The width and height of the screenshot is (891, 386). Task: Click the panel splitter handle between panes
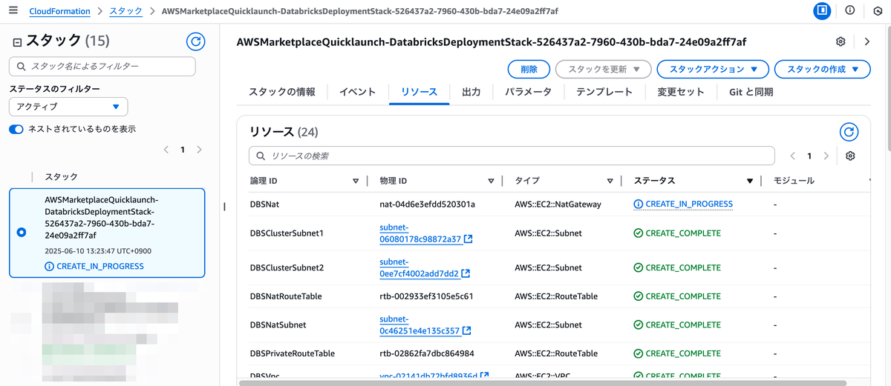tap(224, 207)
